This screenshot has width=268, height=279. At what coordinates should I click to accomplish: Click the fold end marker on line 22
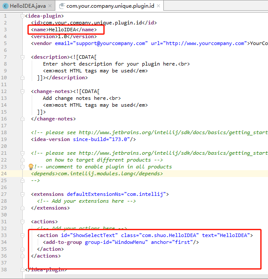22,160
